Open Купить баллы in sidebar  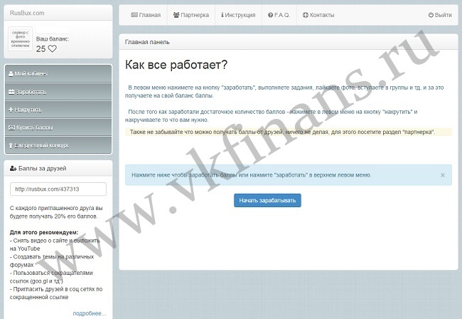click(x=58, y=127)
